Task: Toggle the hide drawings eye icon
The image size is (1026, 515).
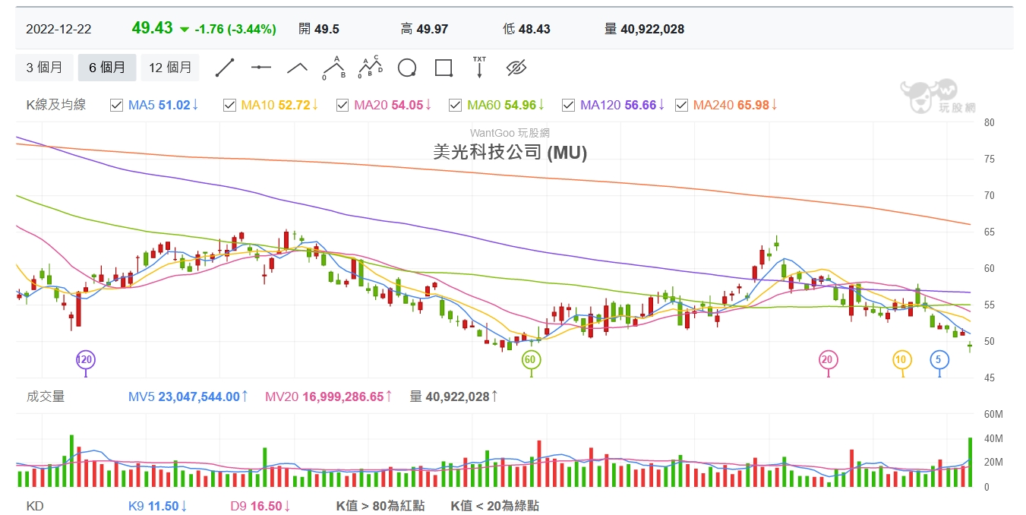Action: coord(516,68)
